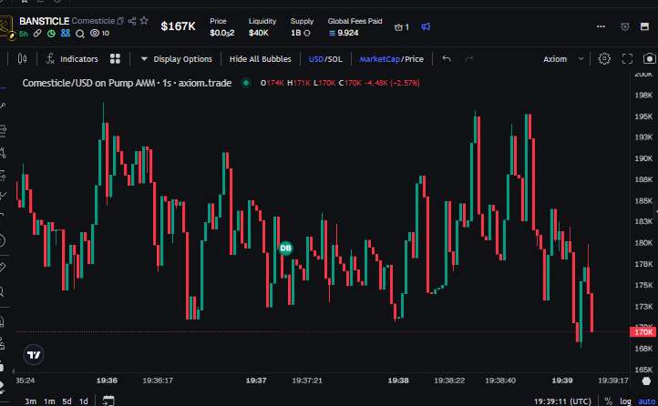Select the 1m time range

coord(49,401)
